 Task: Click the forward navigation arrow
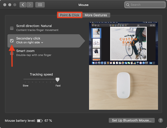pyautogui.click(x=30, y=5)
